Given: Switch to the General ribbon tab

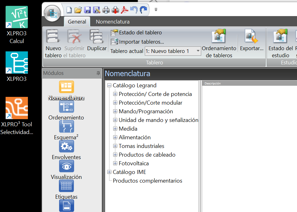Looking at the screenshot, I should click(x=77, y=22).
